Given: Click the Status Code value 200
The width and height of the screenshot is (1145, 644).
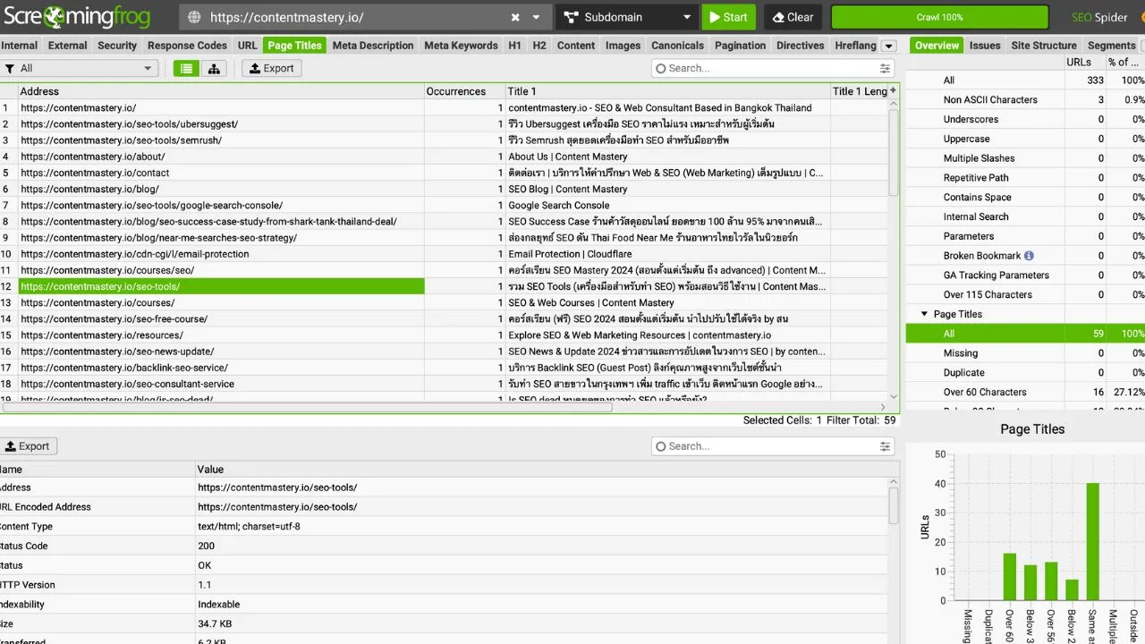Looking at the screenshot, I should click(206, 546).
